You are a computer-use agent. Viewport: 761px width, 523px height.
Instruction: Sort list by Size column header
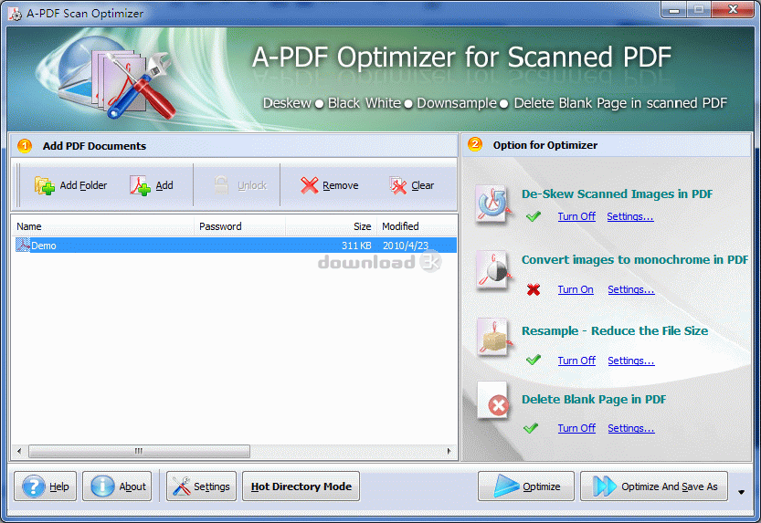(x=331, y=226)
